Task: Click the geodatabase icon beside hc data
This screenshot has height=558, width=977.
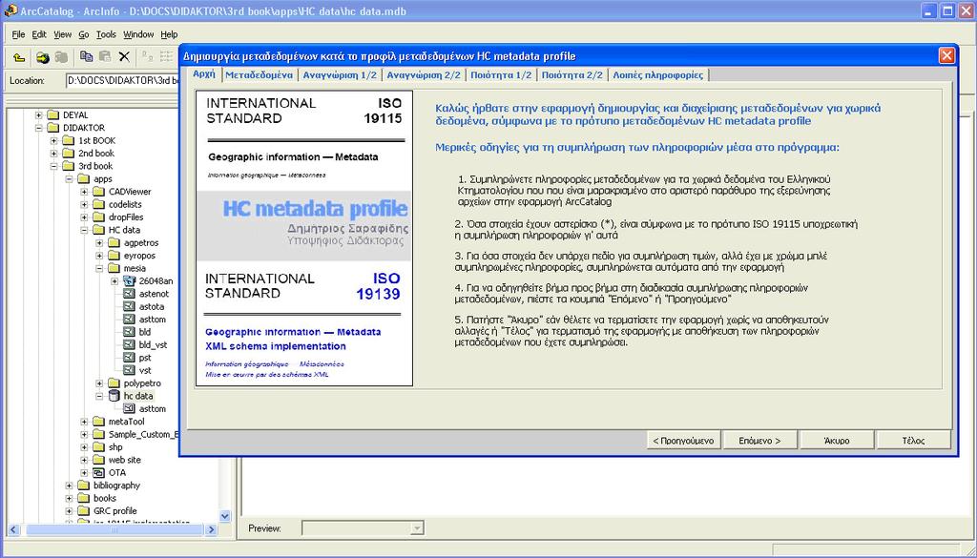Action: point(114,396)
